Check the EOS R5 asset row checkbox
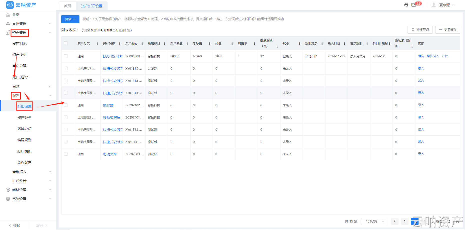465x230 pixels. (x=66, y=56)
